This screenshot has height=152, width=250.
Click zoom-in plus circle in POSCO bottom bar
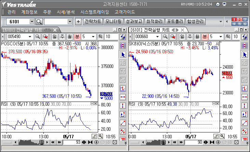(96, 142)
